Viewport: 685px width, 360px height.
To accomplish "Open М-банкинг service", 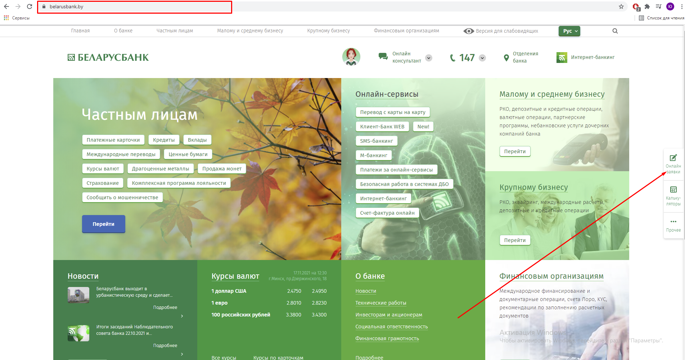I will [x=374, y=155].
